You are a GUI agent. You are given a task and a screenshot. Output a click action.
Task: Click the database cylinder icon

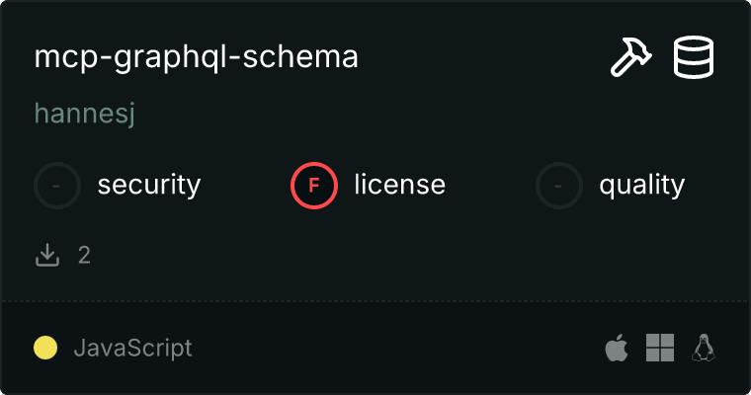click(694, 57)
